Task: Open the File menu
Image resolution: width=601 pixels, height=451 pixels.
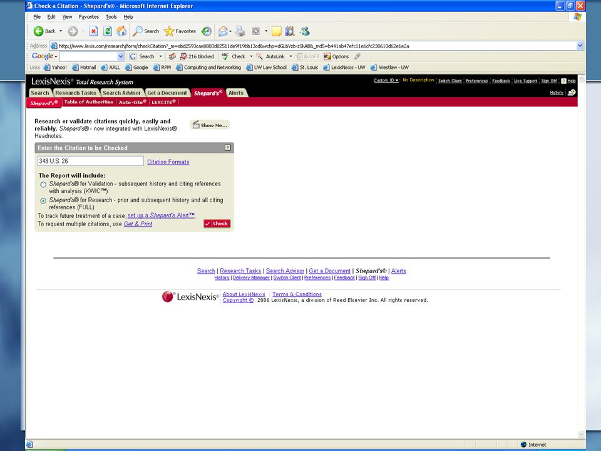Action: tap(37, 17)
